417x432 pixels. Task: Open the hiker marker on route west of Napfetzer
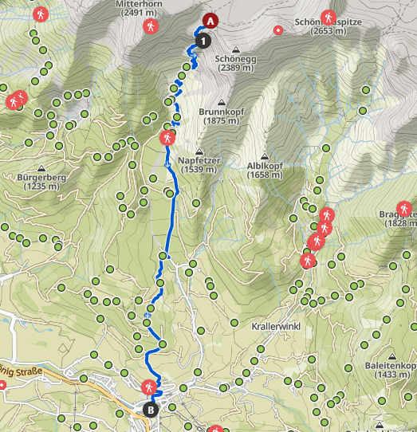[x=167, y=138]
